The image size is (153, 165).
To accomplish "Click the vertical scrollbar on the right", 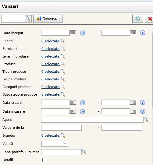I will tap(152, 70).
